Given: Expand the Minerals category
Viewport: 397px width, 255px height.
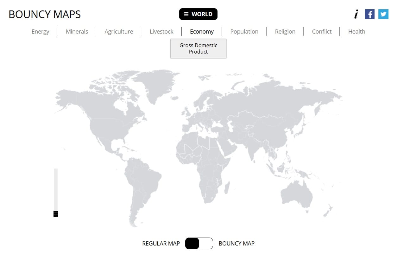Looking at the screenshot, I should point(77,32).
